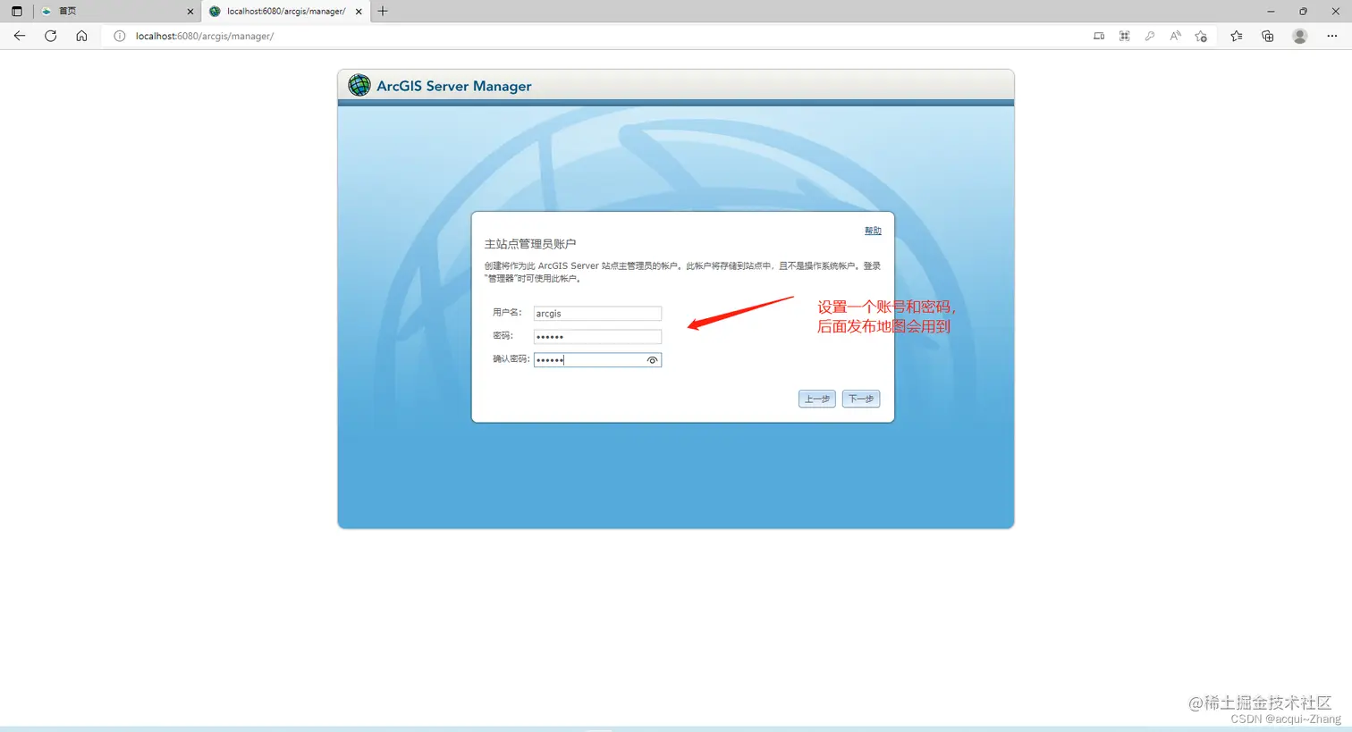Open the QR code icon in address bar
This screenshot has height=732, width=1352.
(x=1124, y=36)
